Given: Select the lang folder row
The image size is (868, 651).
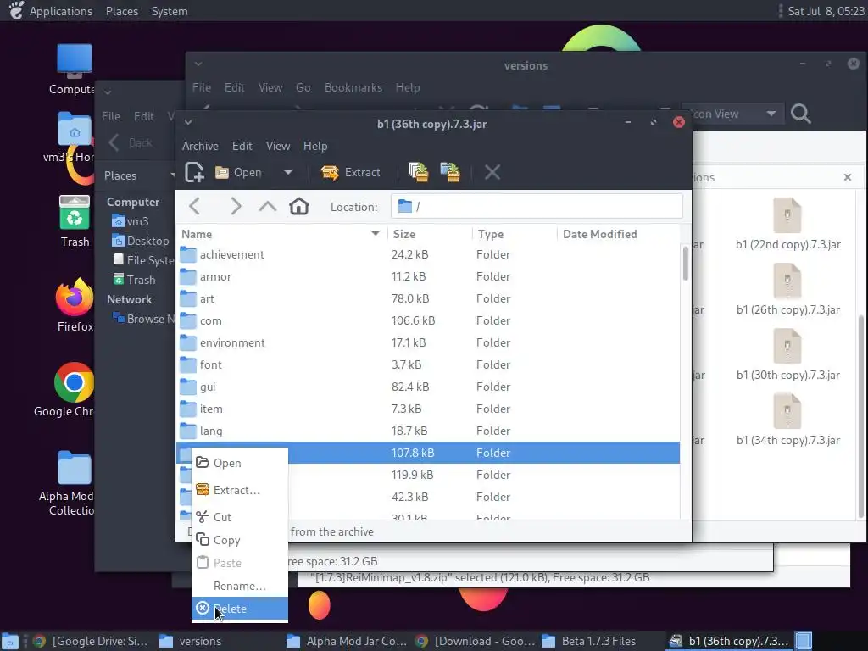Looking at the screenshot, I should tap(428, 431).
